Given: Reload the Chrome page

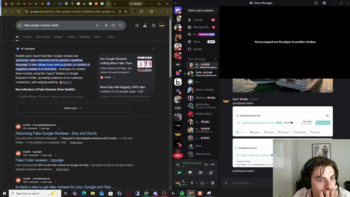Looking at the screenshot, I should (19, 11).
